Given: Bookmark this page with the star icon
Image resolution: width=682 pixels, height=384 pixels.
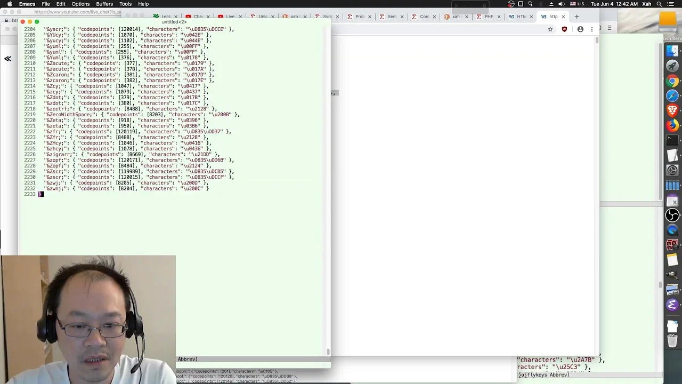Looking at the screenshot, I should 550,29.
